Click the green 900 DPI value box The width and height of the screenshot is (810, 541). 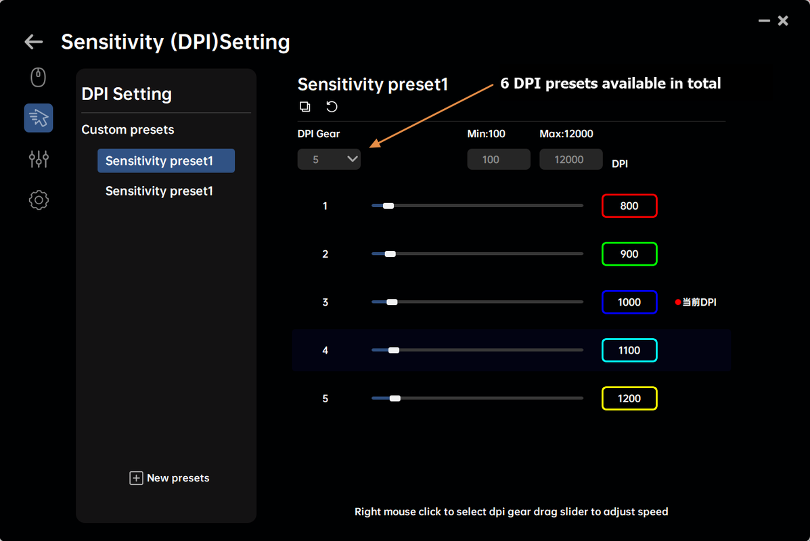coord(629,254)
